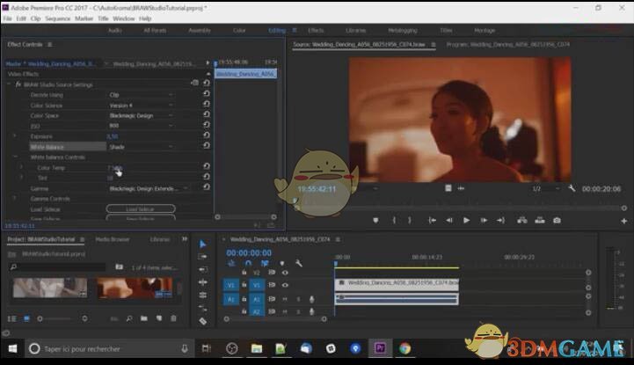
Task: Click Find magnifier icon in Project panel footer
Action: pos(129,318)
